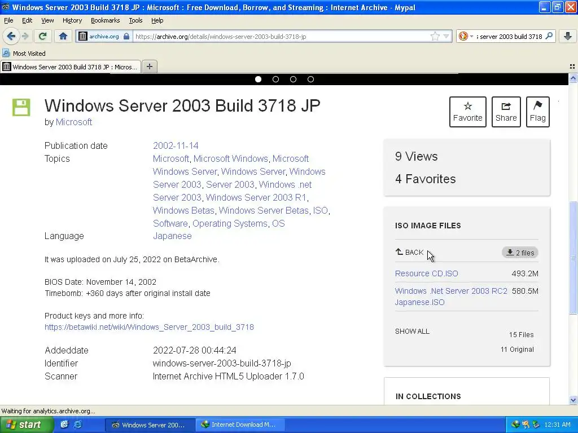This screenshot has width=578, height=433.
Task: Select the second carousel dot
Action: pos(275,79)
